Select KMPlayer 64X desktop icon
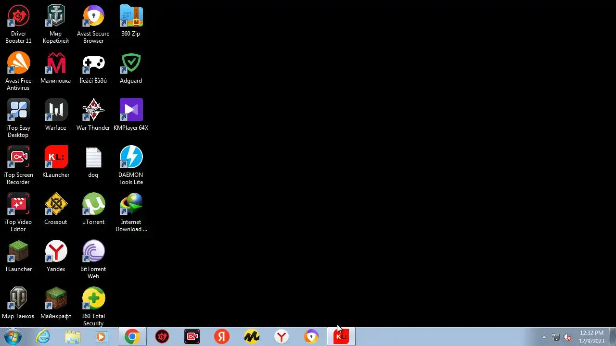The height and width of the screenshot is (346, 616). coord(131,115)
